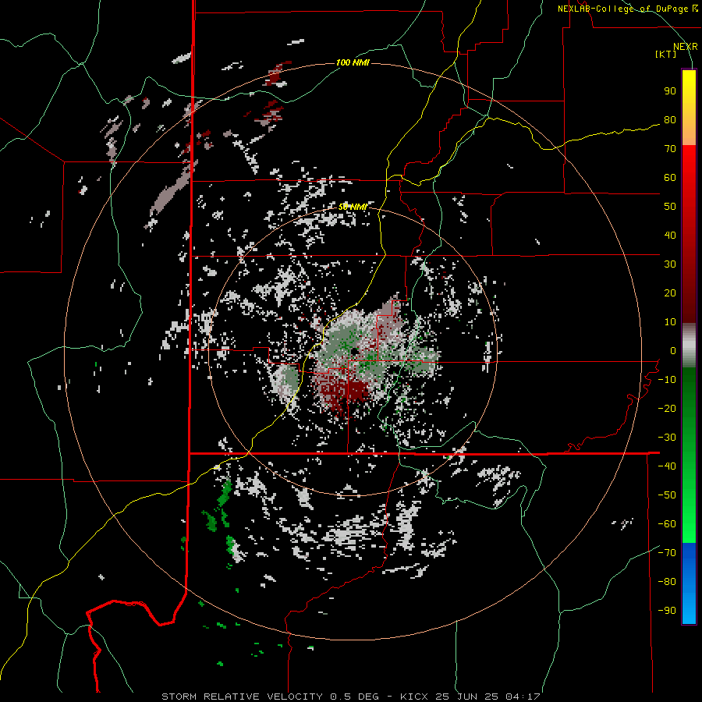Click the 40 value on the velocity scale
Screen dimensions: 702x702
670,236
